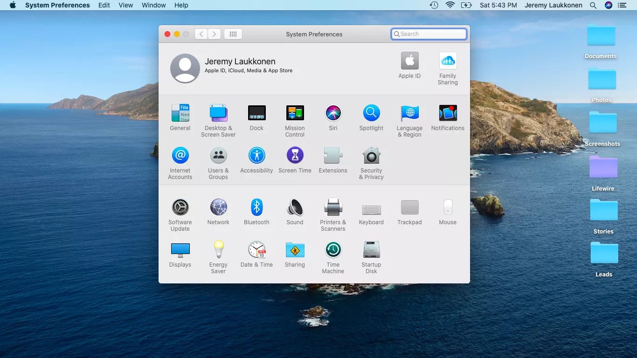Image resolution: width=637 pixels, height=358 pixels.
Task: Open the Window menu in menu bar
Action: (x=153, y=5)
